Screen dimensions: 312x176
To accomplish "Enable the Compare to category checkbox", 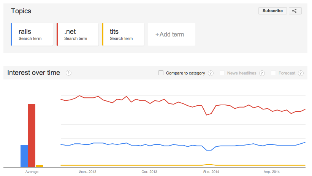I will click(161, 73).
